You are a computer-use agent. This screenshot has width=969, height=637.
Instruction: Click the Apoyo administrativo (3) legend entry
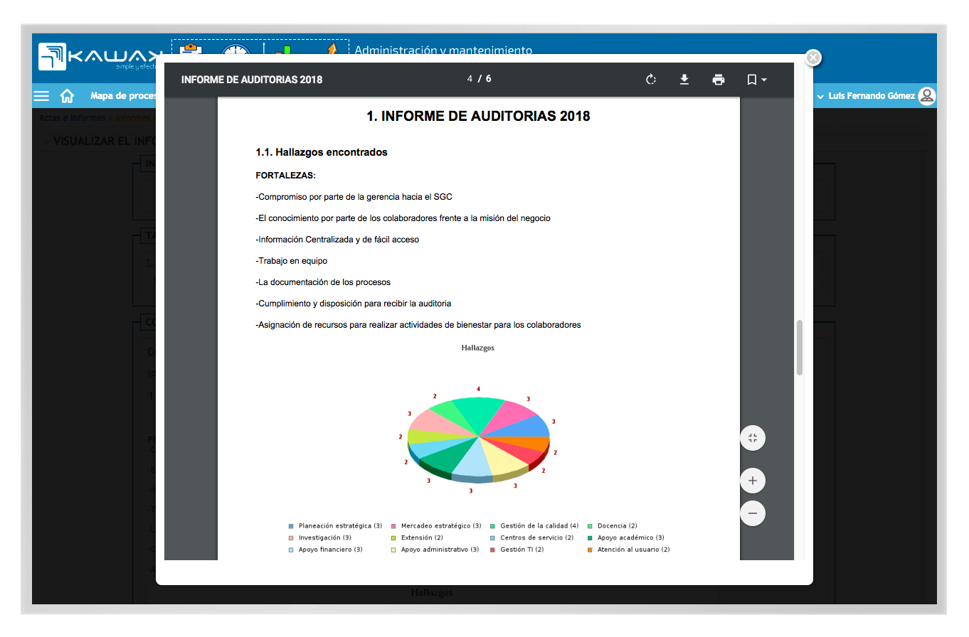[x=435, y=550]
